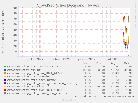Click the avril 2026 axis label

coord(111,59)
